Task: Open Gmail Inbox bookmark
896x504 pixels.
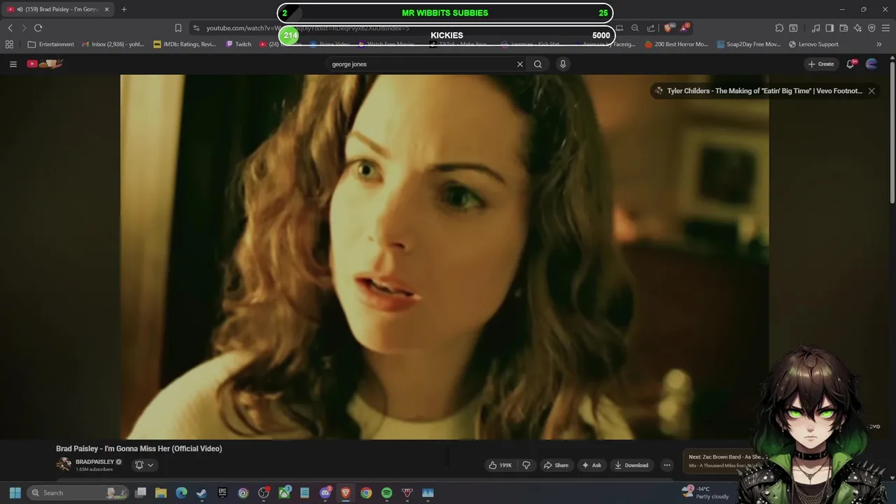Action: tap(113, 44)
